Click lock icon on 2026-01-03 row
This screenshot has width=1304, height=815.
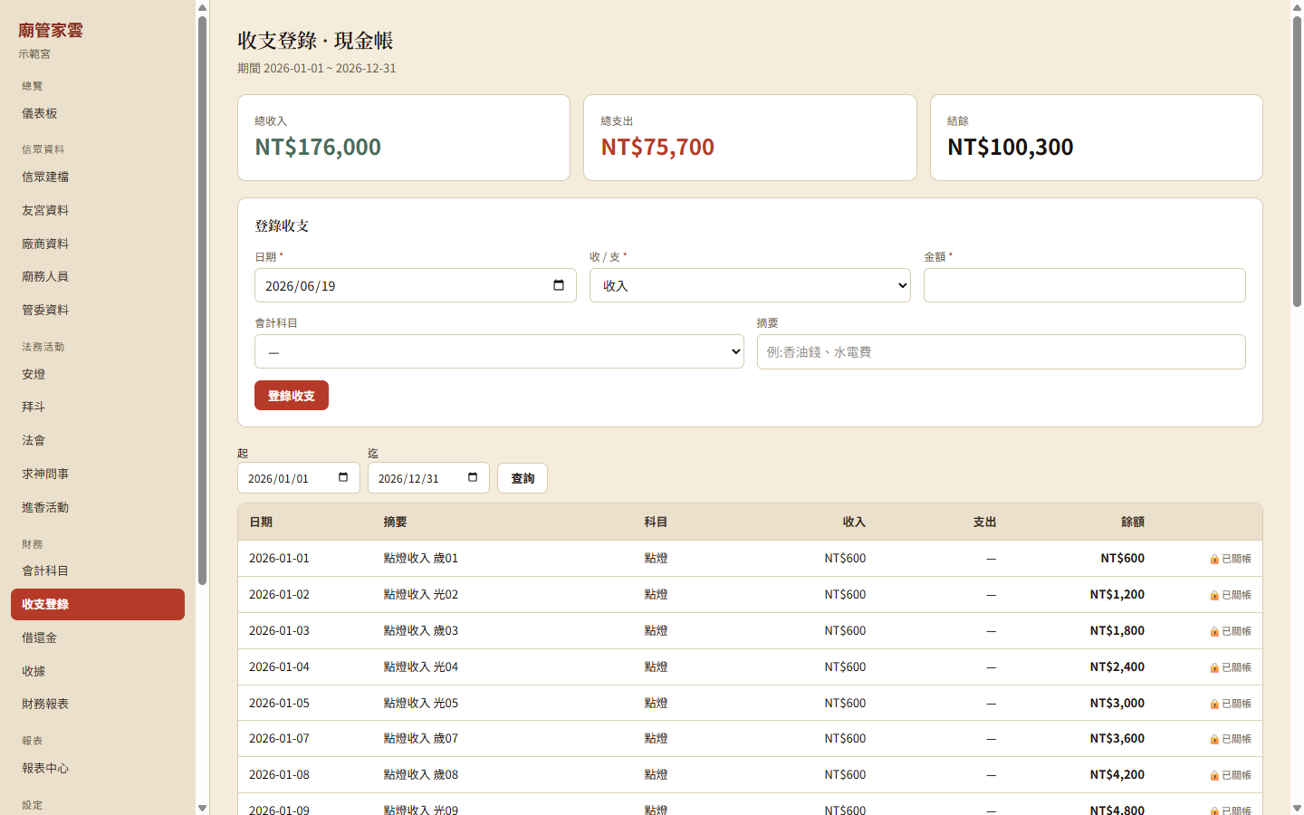[1214, 631]
